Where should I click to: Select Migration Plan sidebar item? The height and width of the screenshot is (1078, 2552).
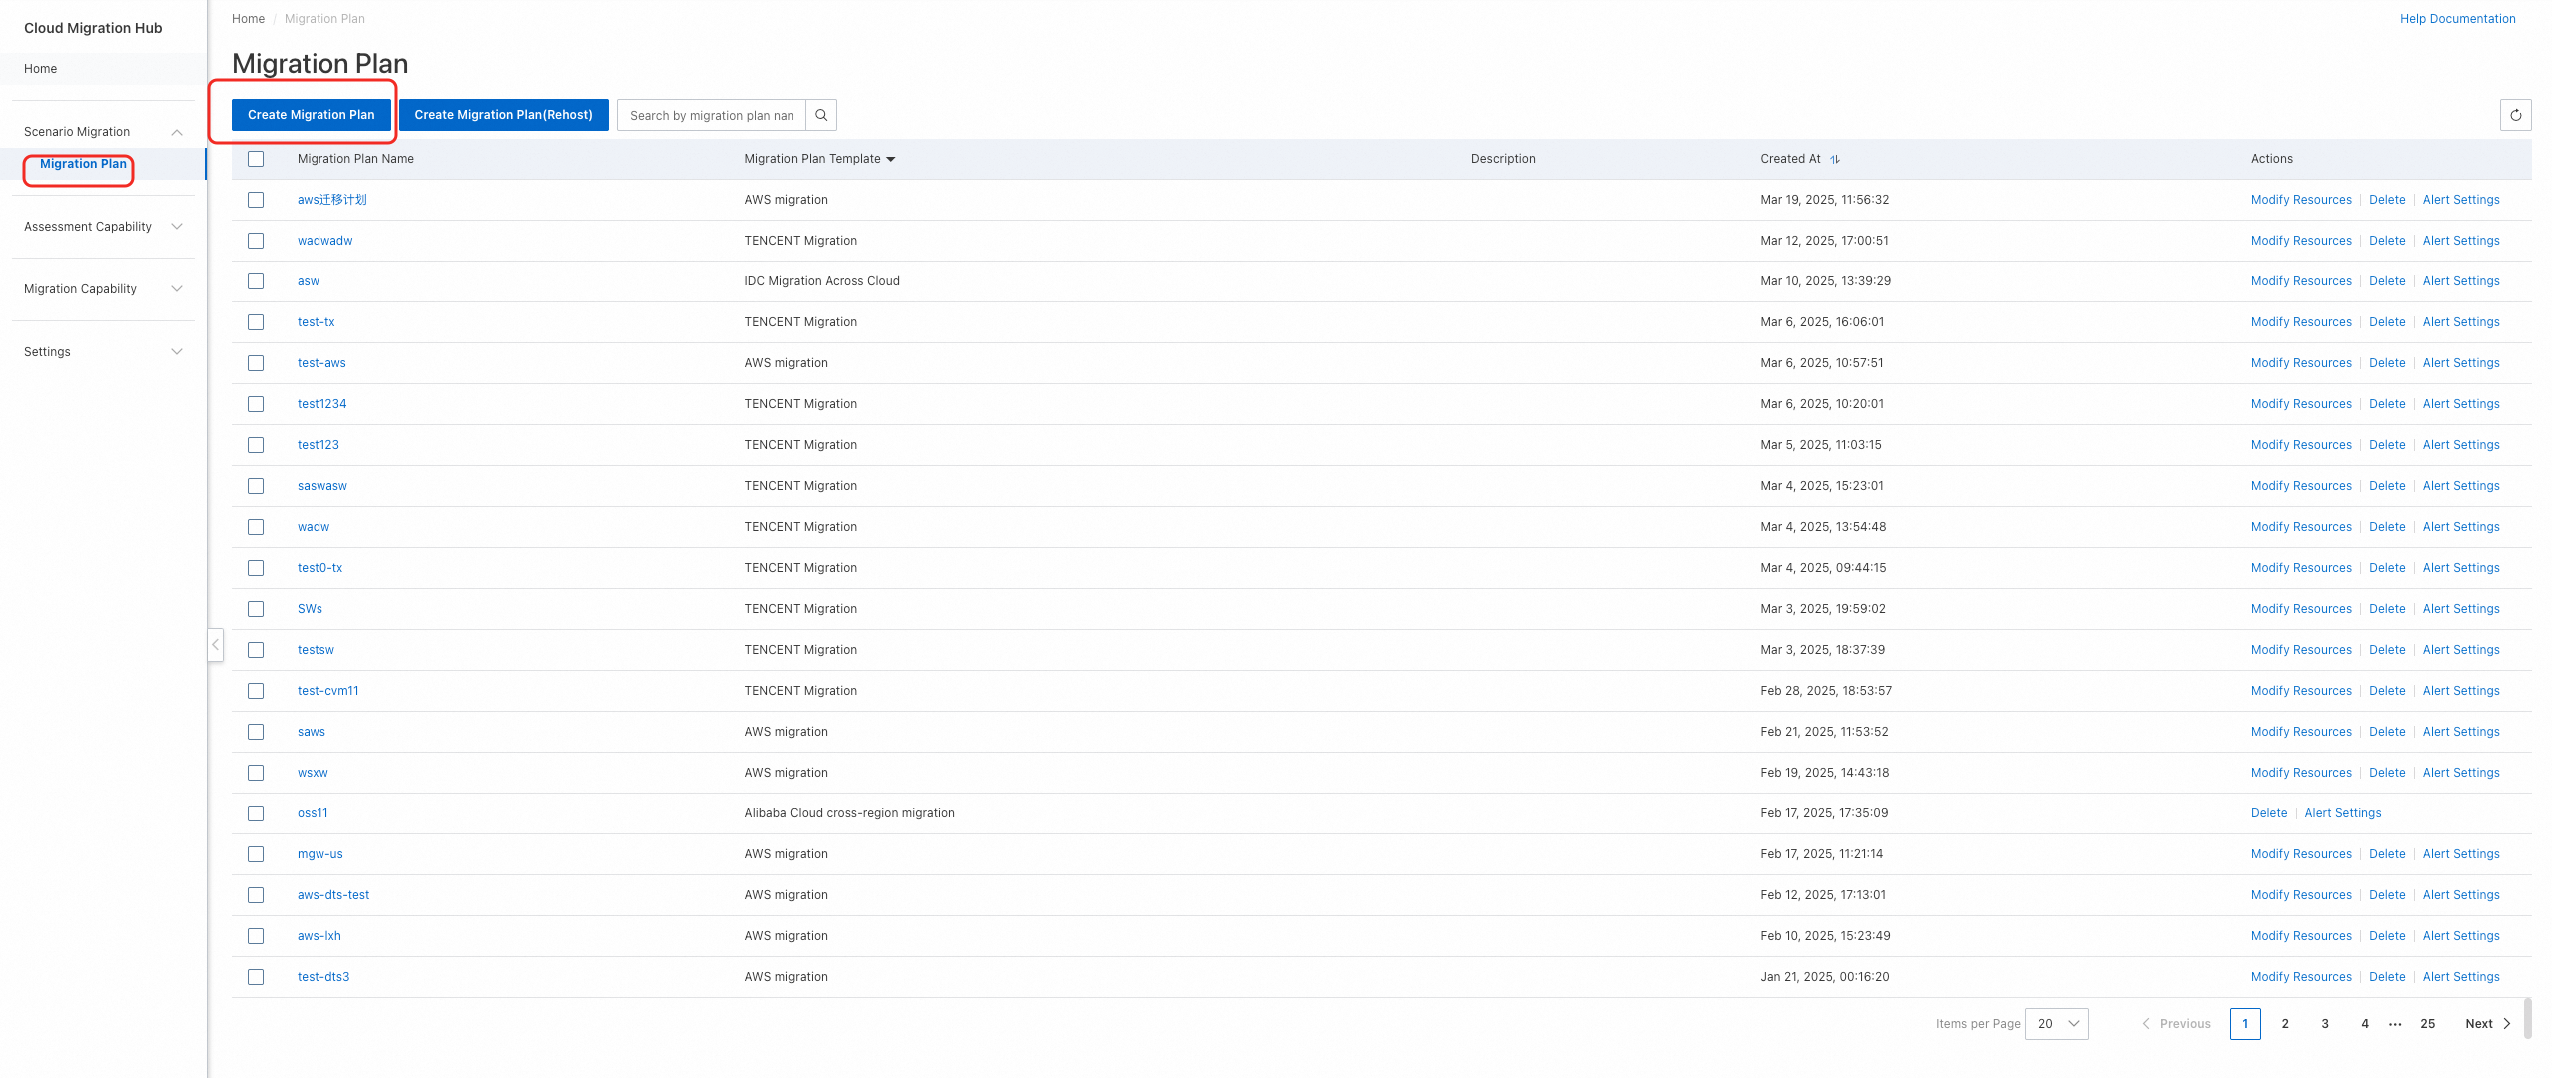point(83,164)
